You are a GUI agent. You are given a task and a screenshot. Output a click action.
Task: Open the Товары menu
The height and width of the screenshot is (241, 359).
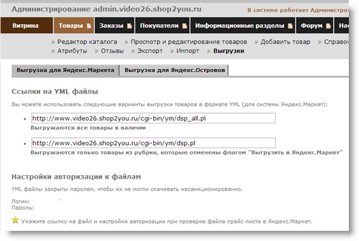pos(74,25)
